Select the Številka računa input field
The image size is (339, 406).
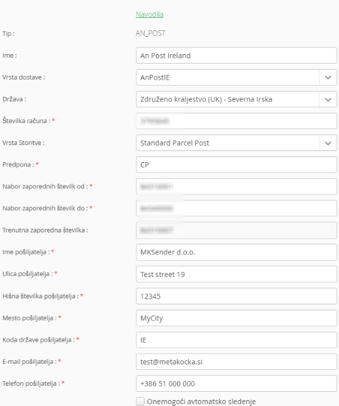237,121
